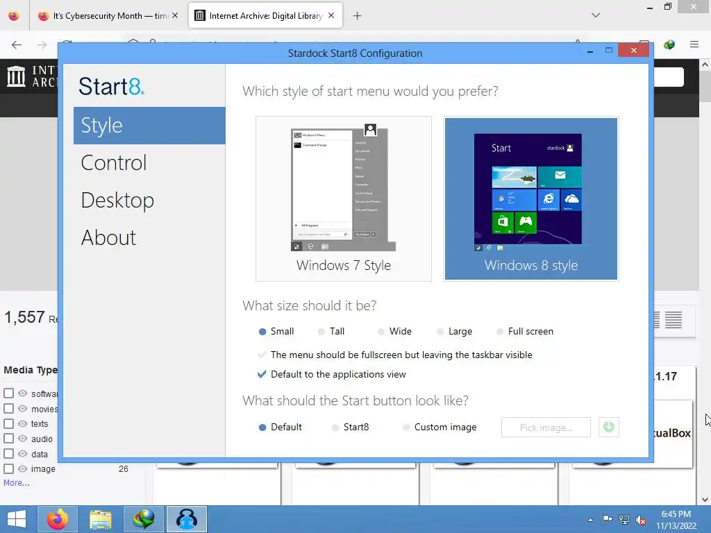Close the Cybersecurity Month tab
This screenshot has width=711, height=533.
175,16
